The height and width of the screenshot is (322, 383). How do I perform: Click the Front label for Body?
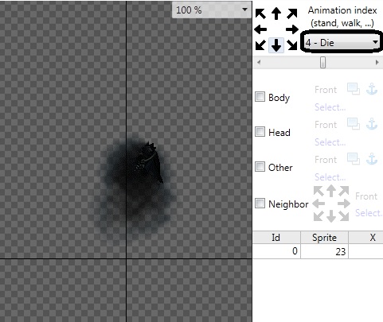point(326,90)
